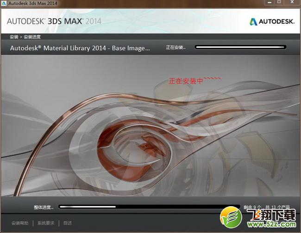Viewport: 301px width, 233px height.
Task: Click the 正在安装 component progress bar
Action: [240, 47]
